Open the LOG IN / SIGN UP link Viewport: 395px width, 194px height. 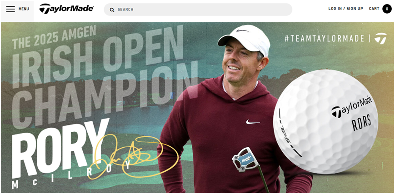coord(345,9)
